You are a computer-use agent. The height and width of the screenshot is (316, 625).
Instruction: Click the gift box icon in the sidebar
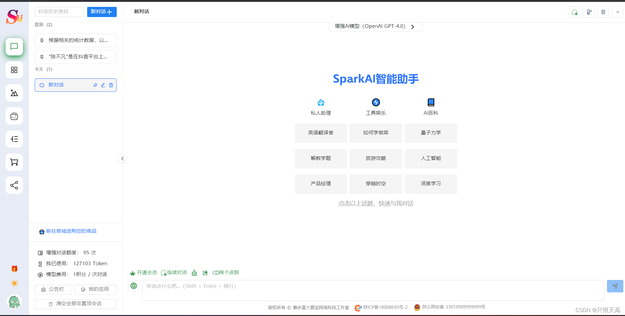pos(14,269)
